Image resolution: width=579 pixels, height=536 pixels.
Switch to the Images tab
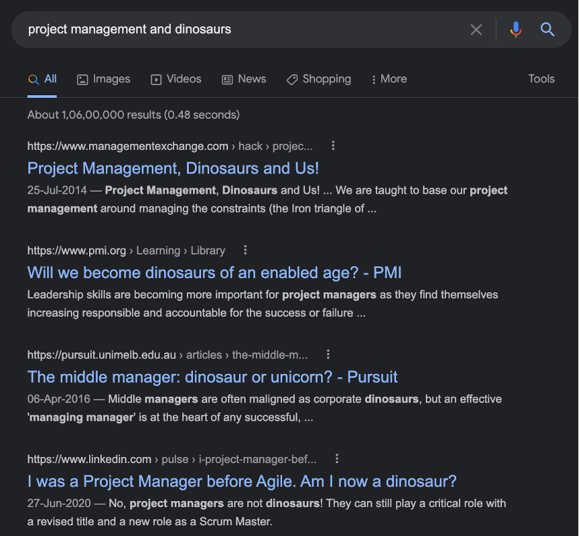pyautogui.click(x=103, y=79)
